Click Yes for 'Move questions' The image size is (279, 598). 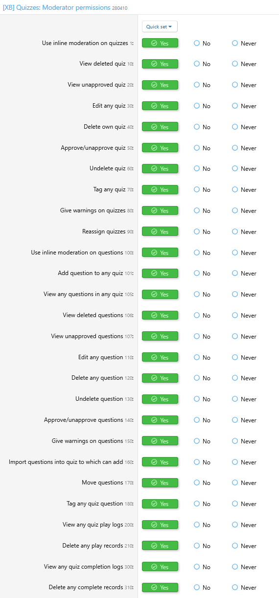[x=160, y=483]
